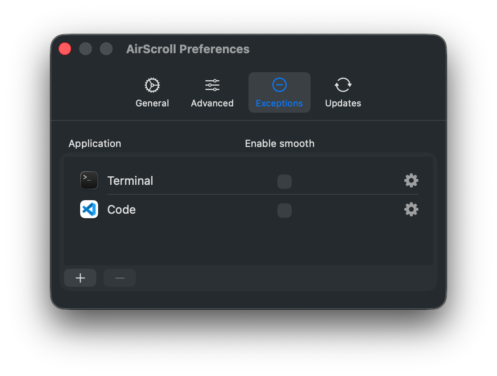Click the Terminal application icon
Image resolution: width=497 pixels, height=376 pixels.
89,180
